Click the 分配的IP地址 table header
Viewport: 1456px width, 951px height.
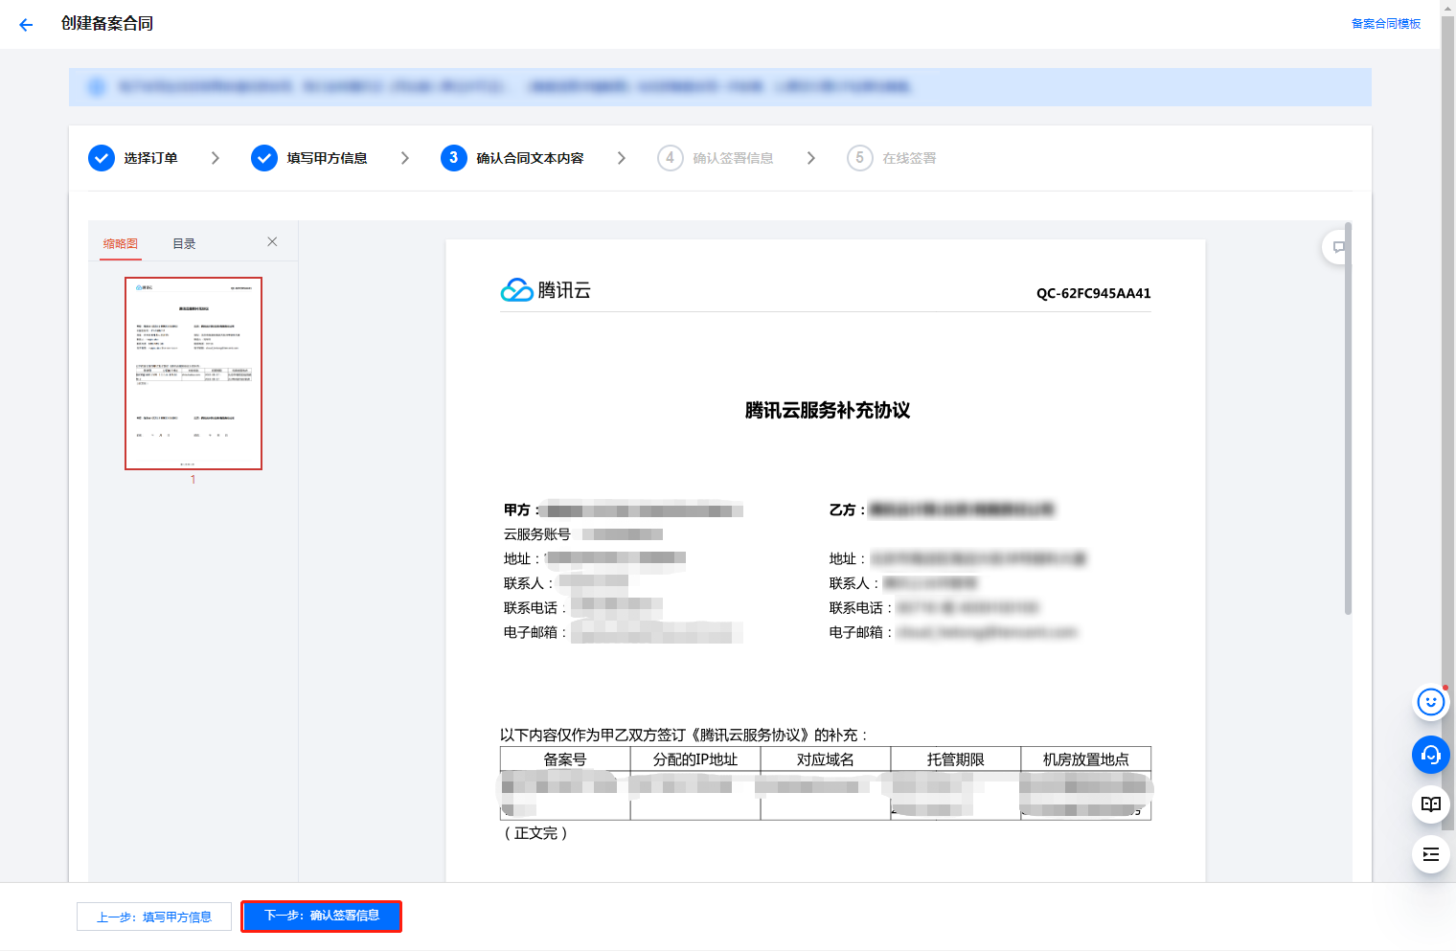coord(695,759)
